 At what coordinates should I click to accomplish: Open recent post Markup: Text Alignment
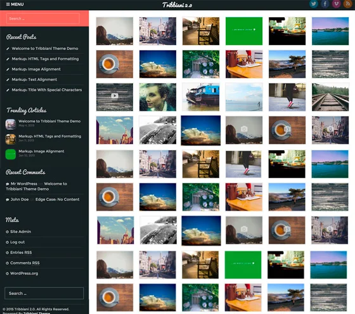pyautogui.click(x=34, y=80)
